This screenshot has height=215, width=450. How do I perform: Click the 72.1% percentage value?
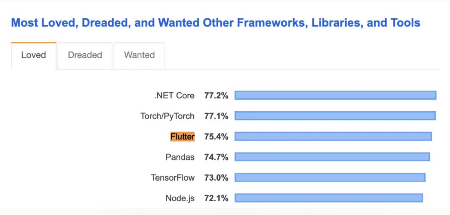click(216, 198)
